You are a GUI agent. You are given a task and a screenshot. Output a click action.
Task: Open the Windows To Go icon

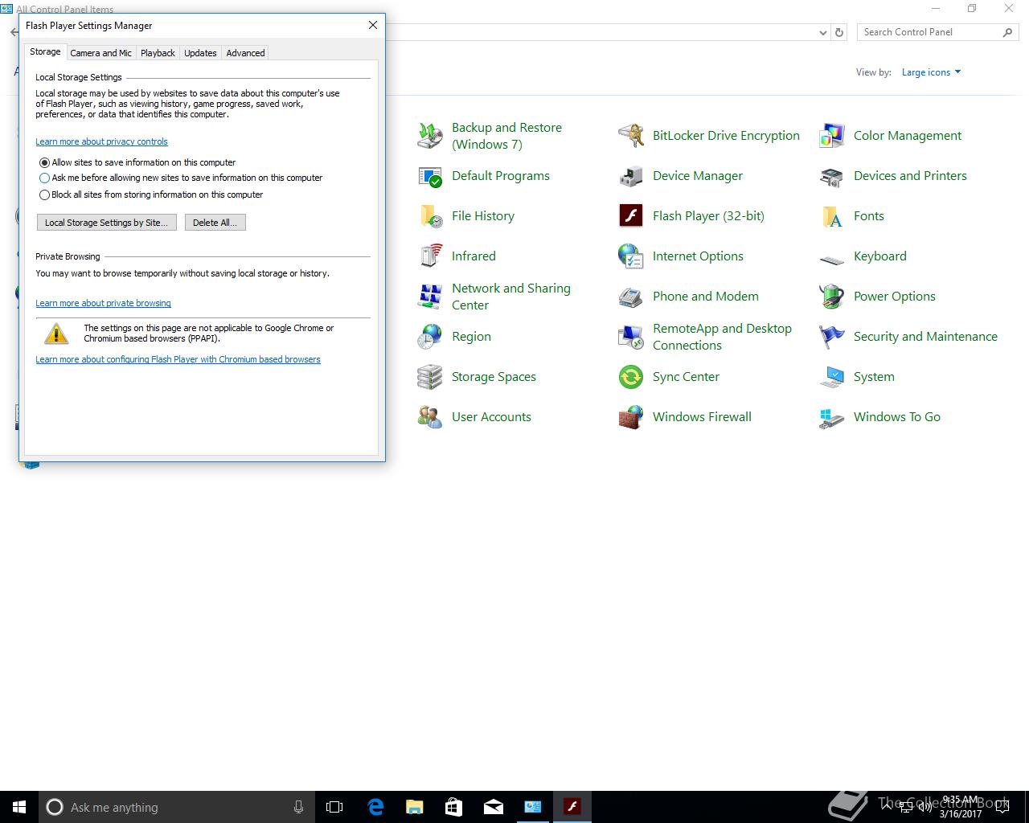[x=832, y=417]
